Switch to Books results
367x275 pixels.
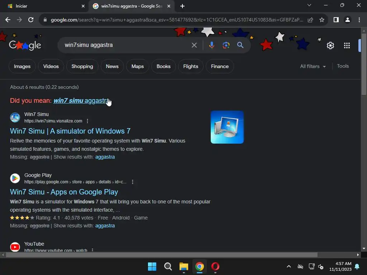coord(163,66)
